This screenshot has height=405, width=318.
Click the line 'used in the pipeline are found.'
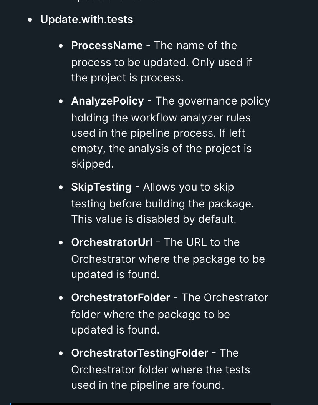(147, 385)
